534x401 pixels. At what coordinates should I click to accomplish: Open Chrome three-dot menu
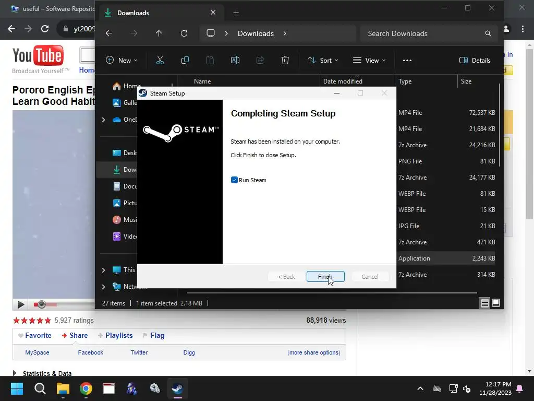tap(523, 29)
